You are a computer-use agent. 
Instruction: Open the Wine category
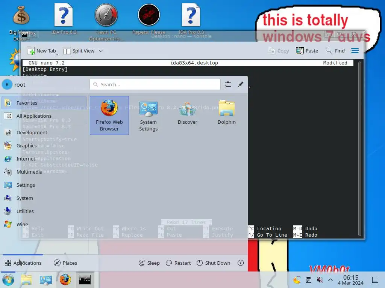point(44,224)
